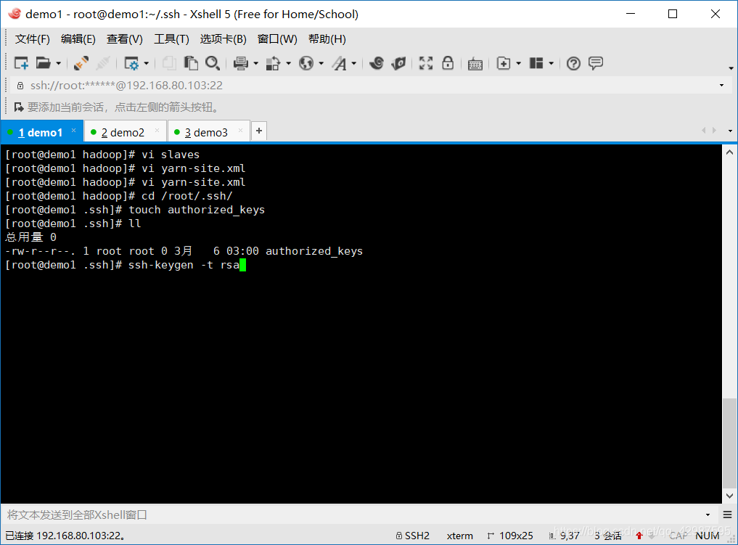738x545 pixels.
Task: Click the New Session toolbar icon
Action: pyautogui.click(x=21, y=63)
